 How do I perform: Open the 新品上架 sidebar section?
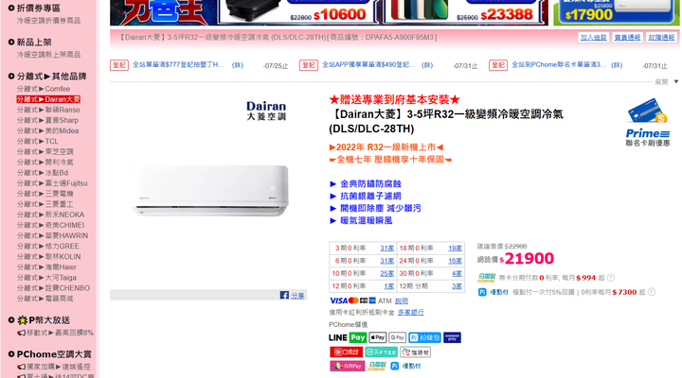(34, 43)
